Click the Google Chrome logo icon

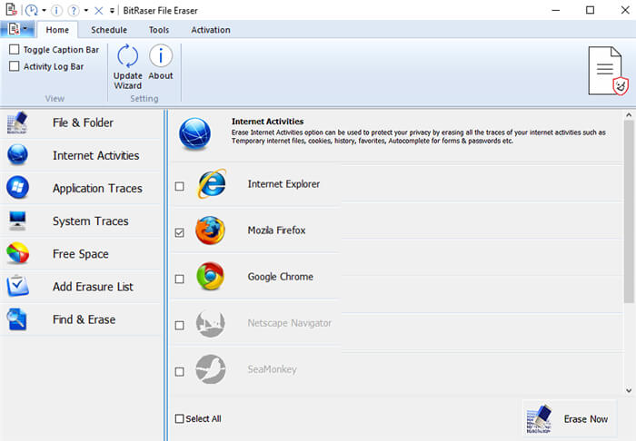point(210,277)
